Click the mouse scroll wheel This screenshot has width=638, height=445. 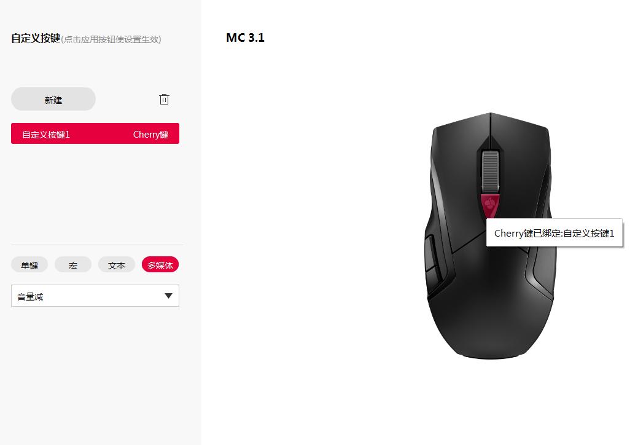pyautogui.click(x=490, y=171)
